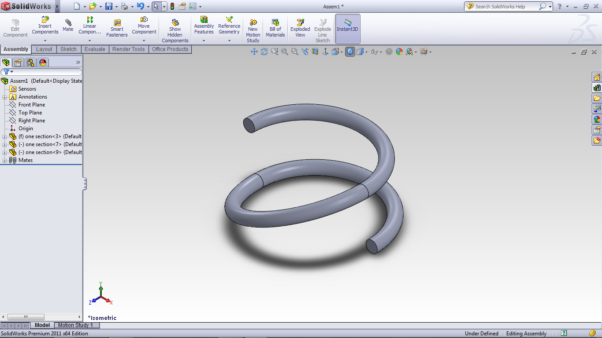Open Insert Components dropdown arrow
This screenshot has width=602, height=338.
(x=45, y=40)
